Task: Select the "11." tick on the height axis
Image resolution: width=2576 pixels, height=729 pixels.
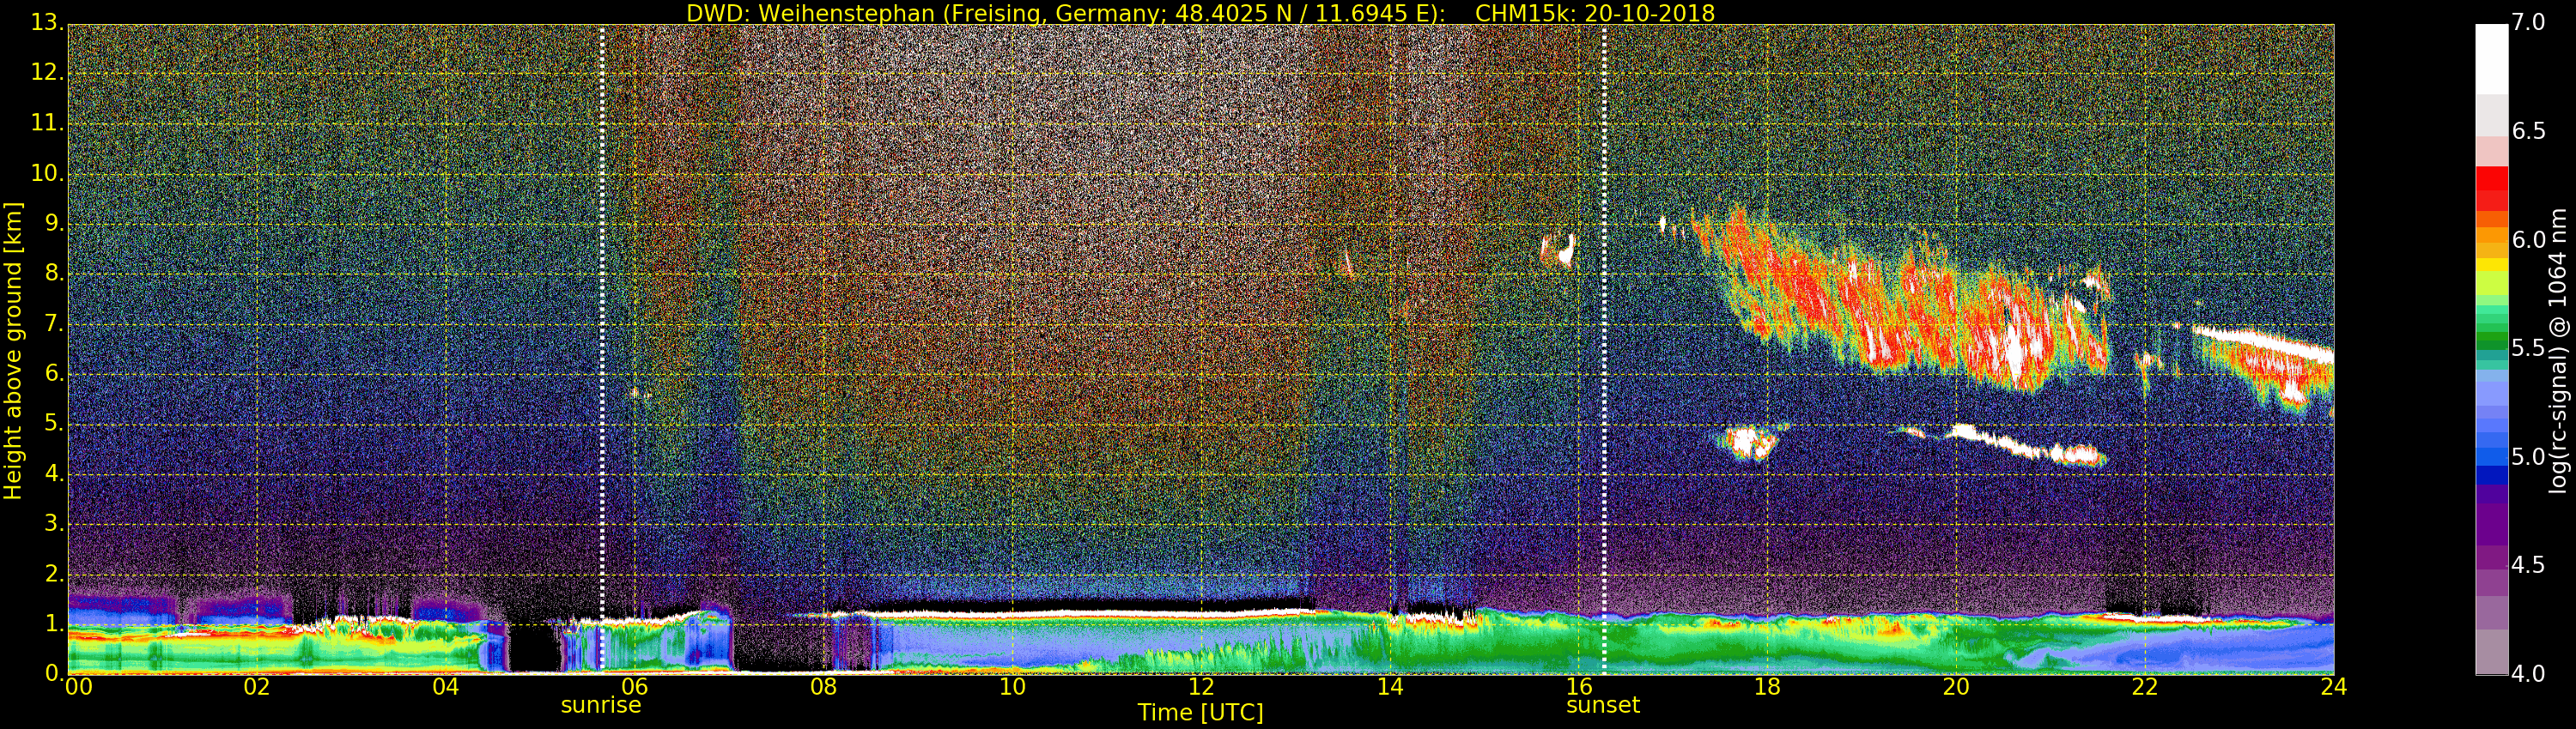Action: click(x=48, y=125)
